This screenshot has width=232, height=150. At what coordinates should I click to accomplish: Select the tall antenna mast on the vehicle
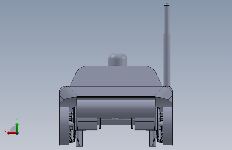point(167,45)
